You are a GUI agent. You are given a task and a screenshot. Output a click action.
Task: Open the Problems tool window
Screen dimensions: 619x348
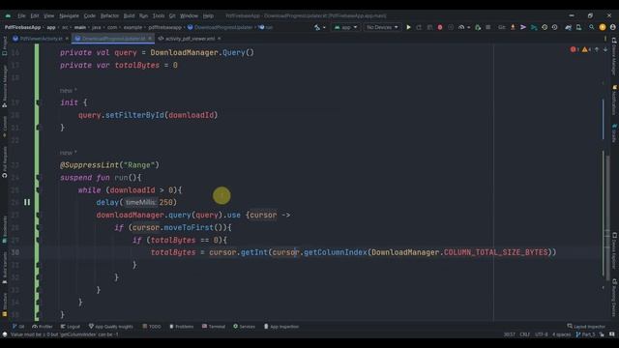tap(182, 327)
